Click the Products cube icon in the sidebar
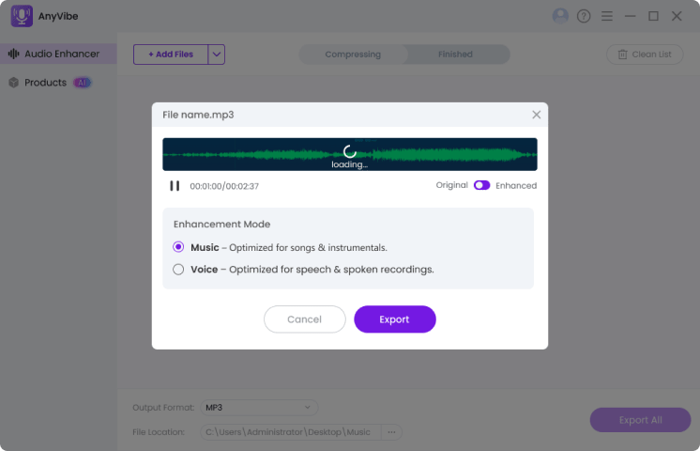The height and width of the screenshot is (451, 700). tap(14, 83)
